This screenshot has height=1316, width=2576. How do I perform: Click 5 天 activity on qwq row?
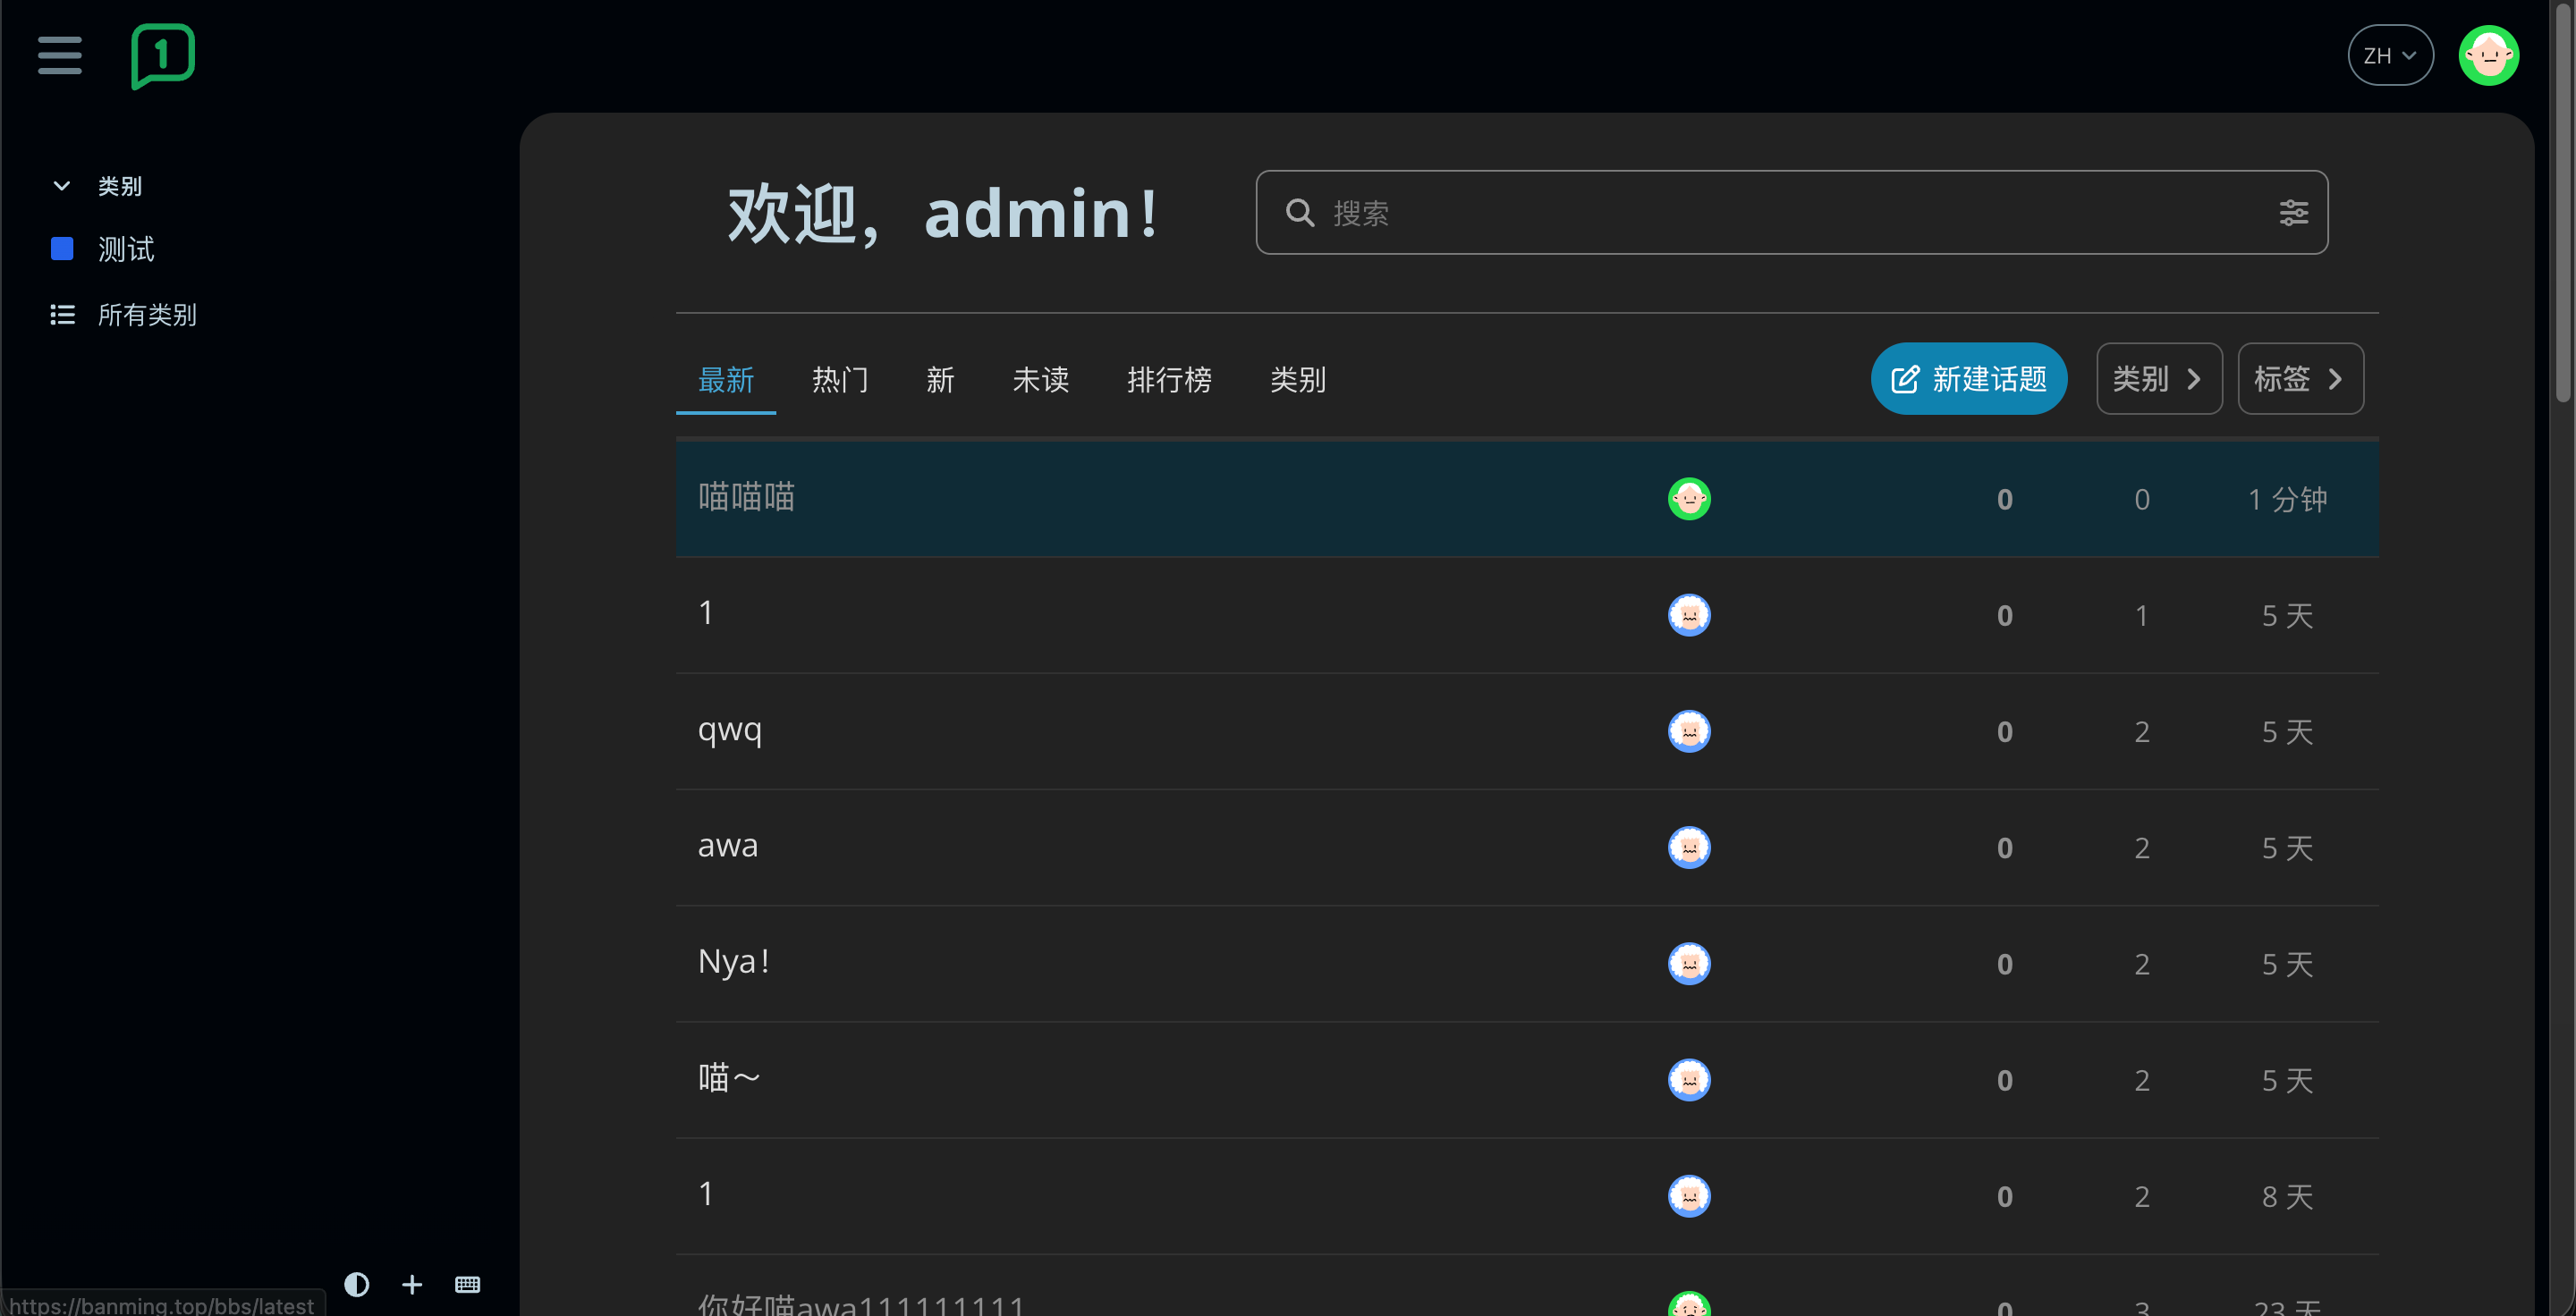(x=2287, y=731)
